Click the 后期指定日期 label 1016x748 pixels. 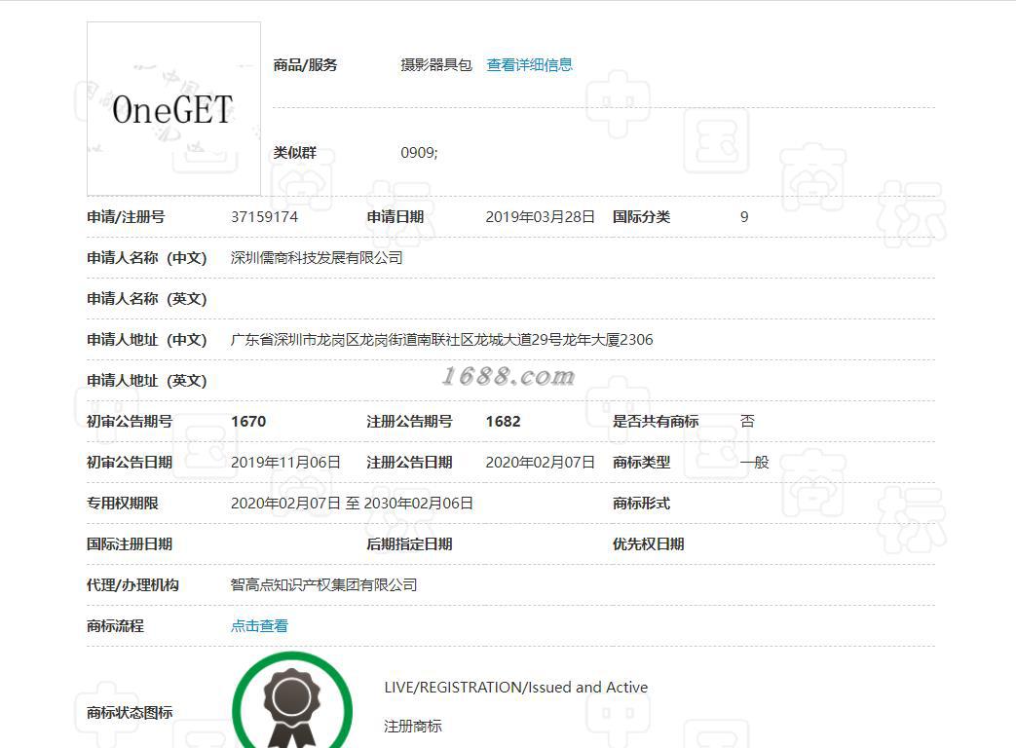click(x=409, y=544)
